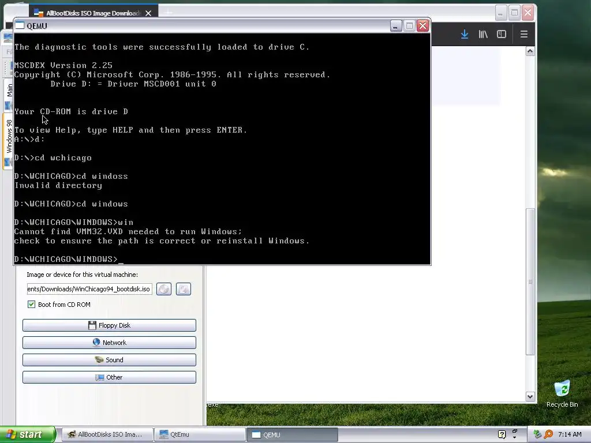Expand the Network section

pyautogui.click(x=109, y=343)
